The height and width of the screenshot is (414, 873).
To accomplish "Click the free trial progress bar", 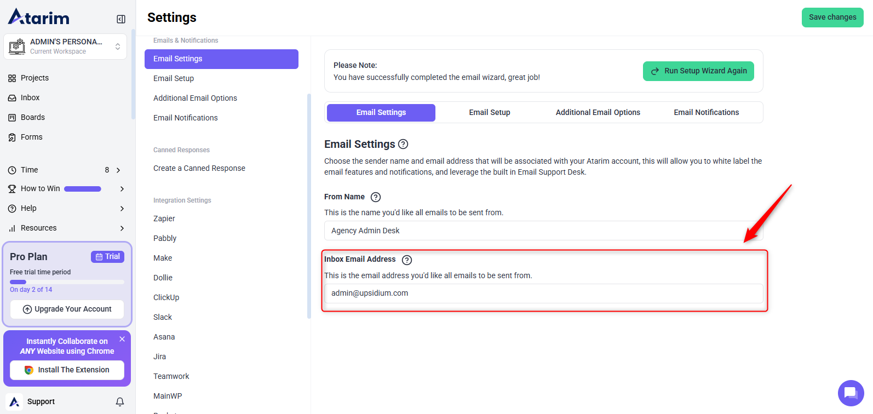I will (x=67, y=282).
